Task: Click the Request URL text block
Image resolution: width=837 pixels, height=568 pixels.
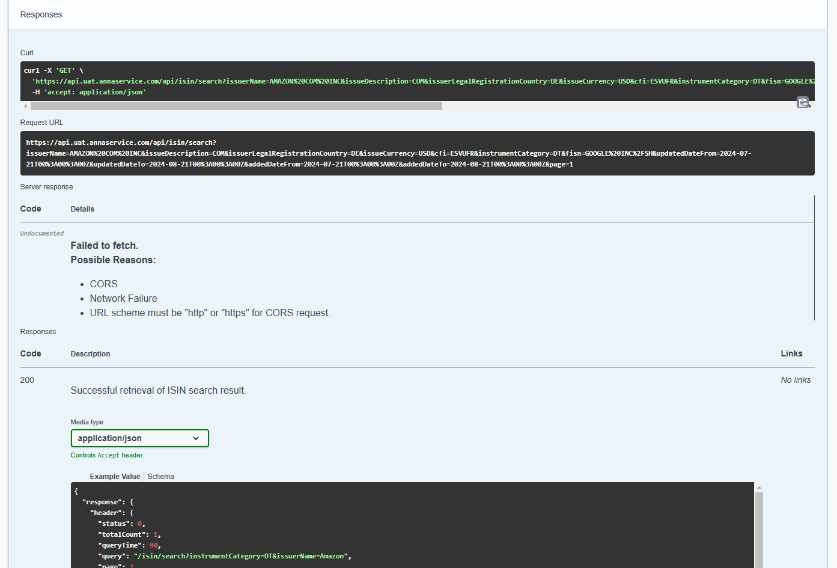Action: 417,153
